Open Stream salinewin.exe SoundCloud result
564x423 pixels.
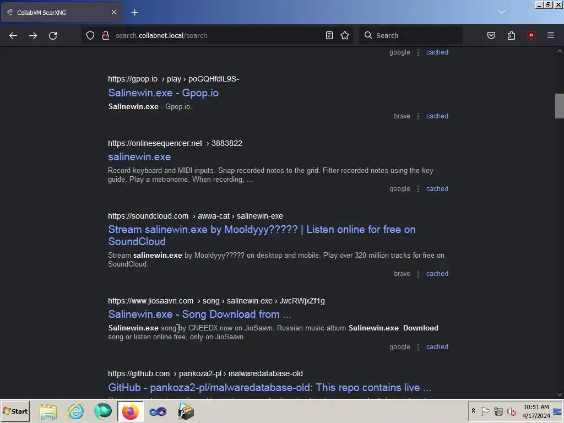(x=262, y=235)
